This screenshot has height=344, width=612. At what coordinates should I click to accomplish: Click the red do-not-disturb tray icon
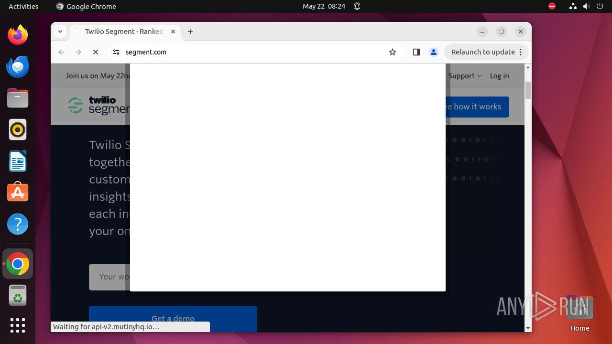tap(552, 6)
